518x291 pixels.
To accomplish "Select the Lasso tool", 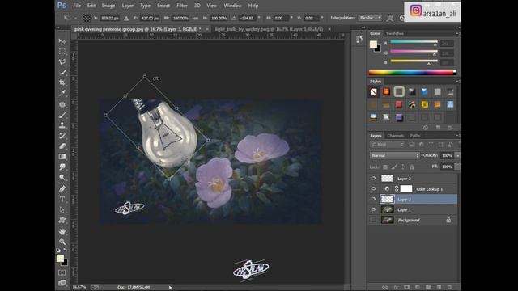I will (x=62, y=62).
